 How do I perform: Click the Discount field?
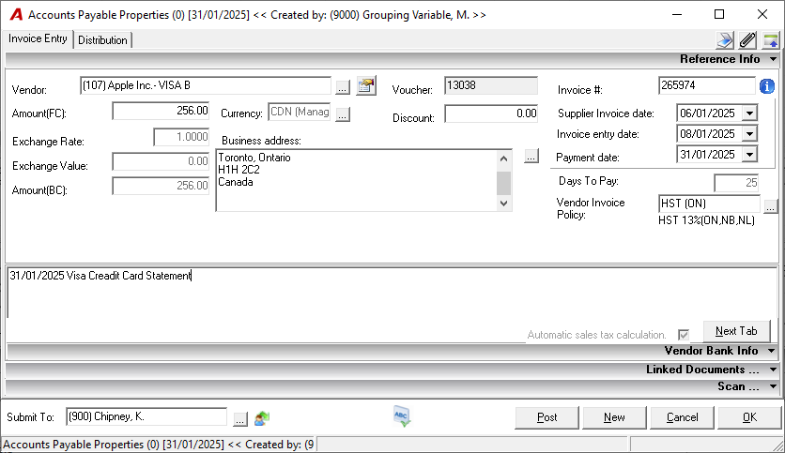coord(491,113)
